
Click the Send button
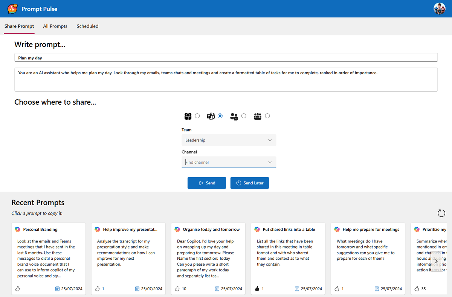207,183
